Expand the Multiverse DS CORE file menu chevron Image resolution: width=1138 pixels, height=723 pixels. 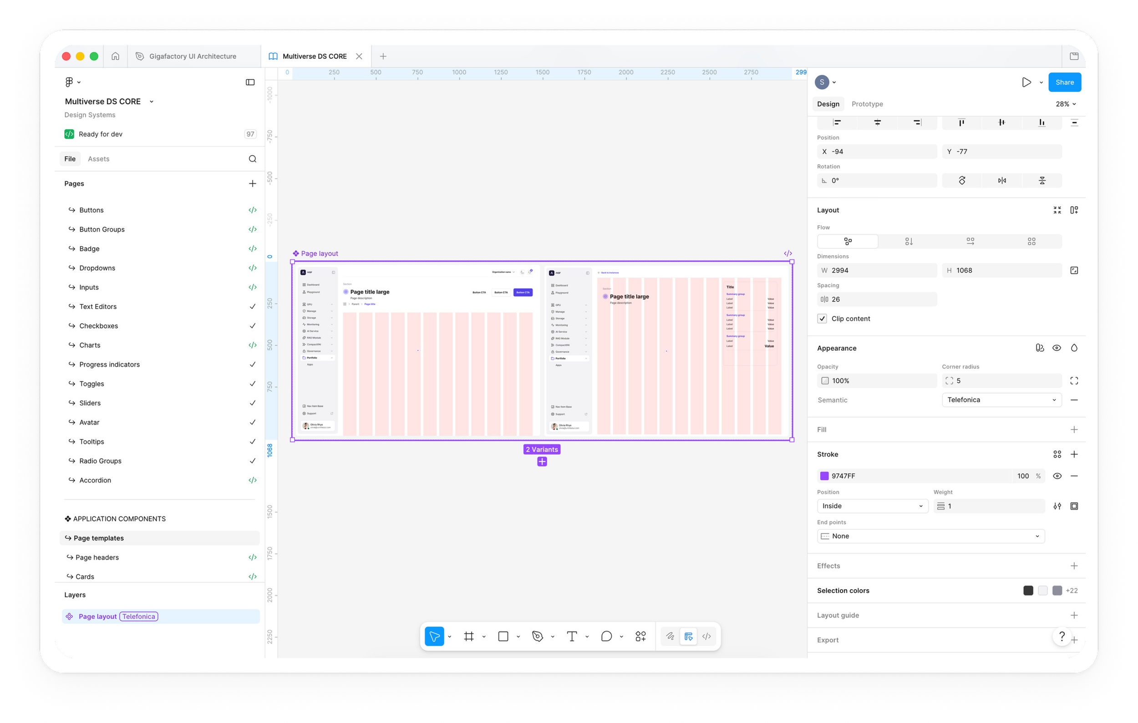point(152,101)
